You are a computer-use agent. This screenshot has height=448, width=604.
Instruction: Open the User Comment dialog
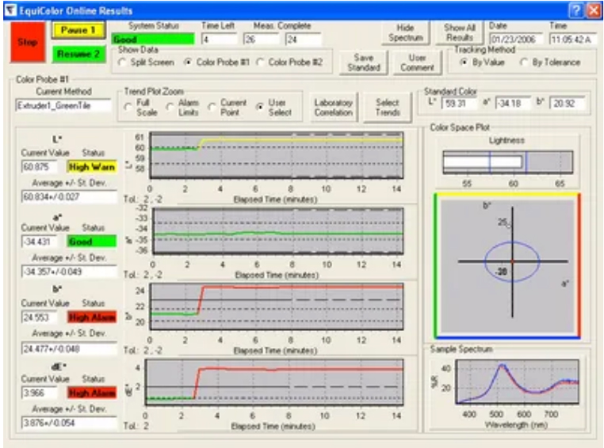point(417,63)
